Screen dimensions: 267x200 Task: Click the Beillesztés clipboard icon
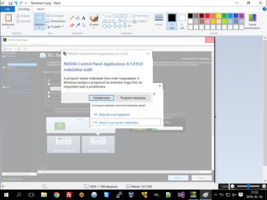pos(8,18)
